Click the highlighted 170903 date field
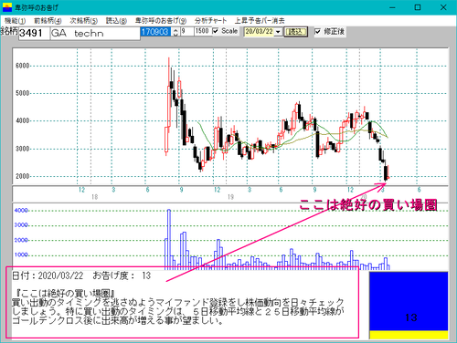457x343 pixels. click(x=155, y=32)
